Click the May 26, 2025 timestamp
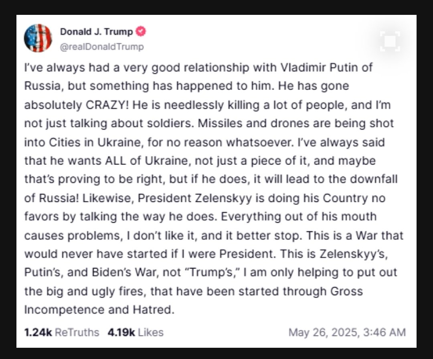433x359 pixels. 347,332
